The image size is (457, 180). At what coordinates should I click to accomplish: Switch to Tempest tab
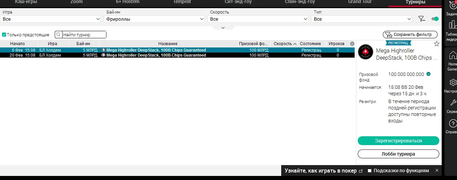[182, 2]
